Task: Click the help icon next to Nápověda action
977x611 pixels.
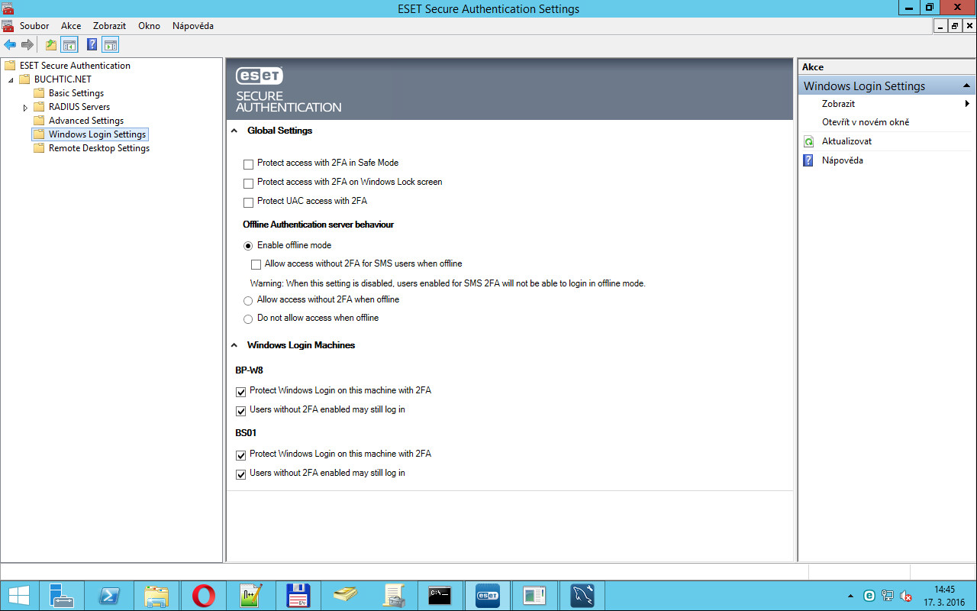Action: coord(808,160)
